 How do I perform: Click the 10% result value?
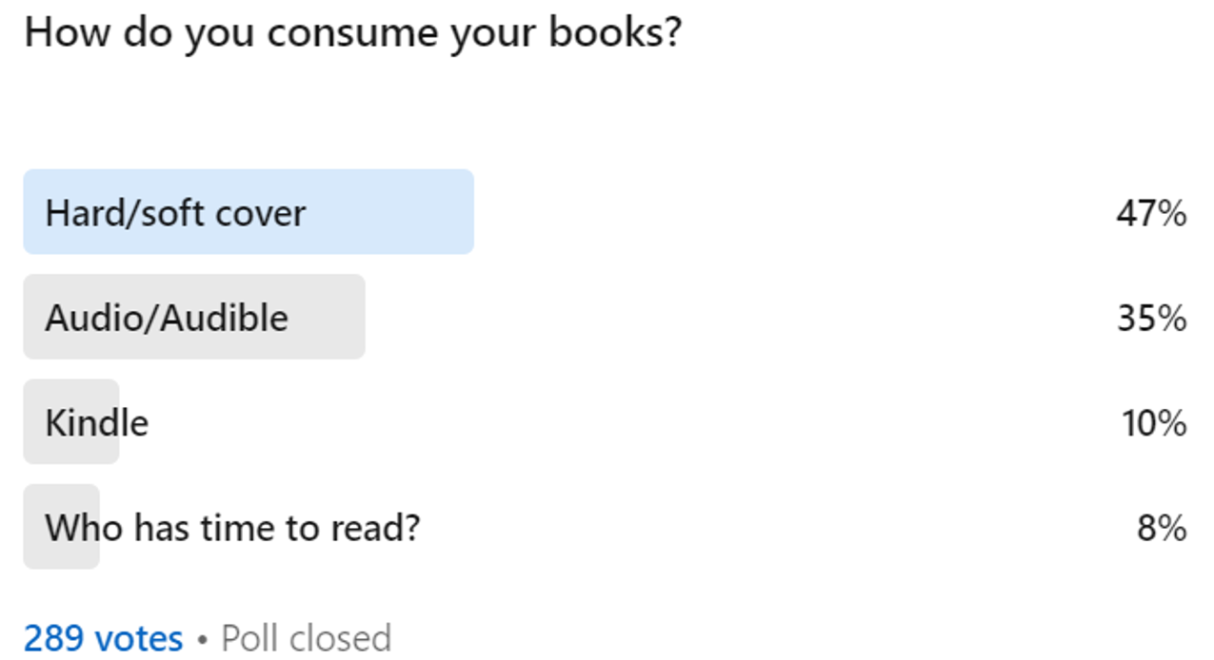pyautogui.click(x=1153, y=422)
